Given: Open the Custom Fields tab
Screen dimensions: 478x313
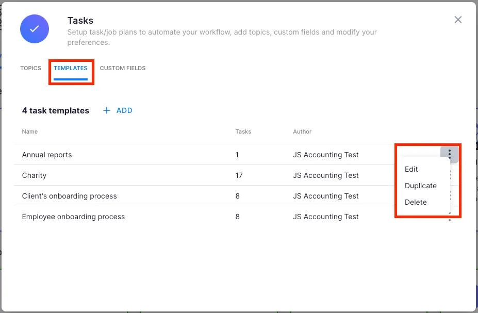Looking at the screenshot, I should [x=123, y=68].
